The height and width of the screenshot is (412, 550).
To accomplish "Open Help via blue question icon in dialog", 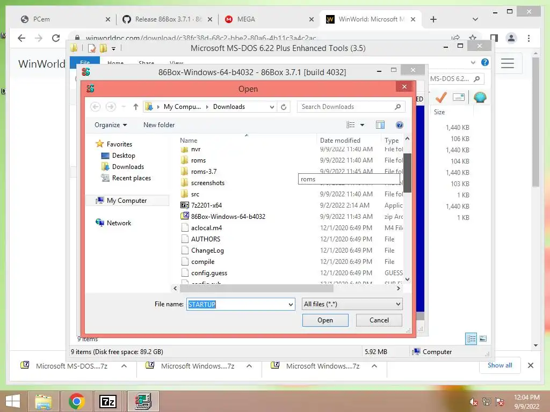I will click(399, 124).
